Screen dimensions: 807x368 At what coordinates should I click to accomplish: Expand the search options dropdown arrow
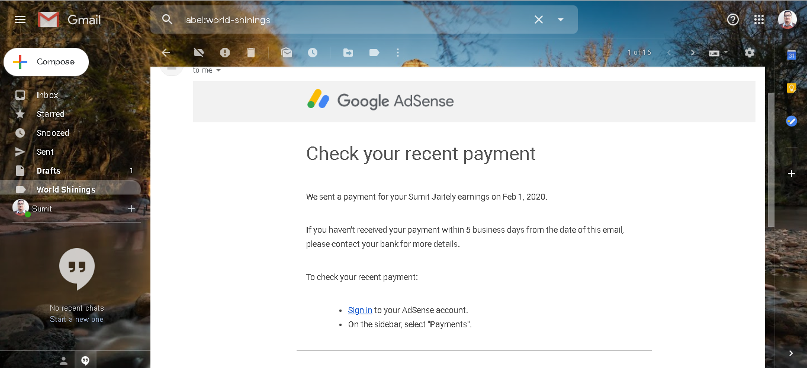pos(561,19)
